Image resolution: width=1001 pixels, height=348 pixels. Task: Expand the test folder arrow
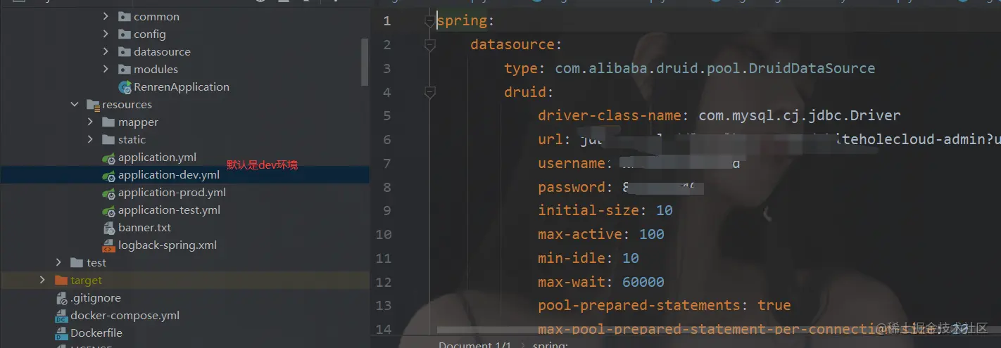click(x=59, y=262)
